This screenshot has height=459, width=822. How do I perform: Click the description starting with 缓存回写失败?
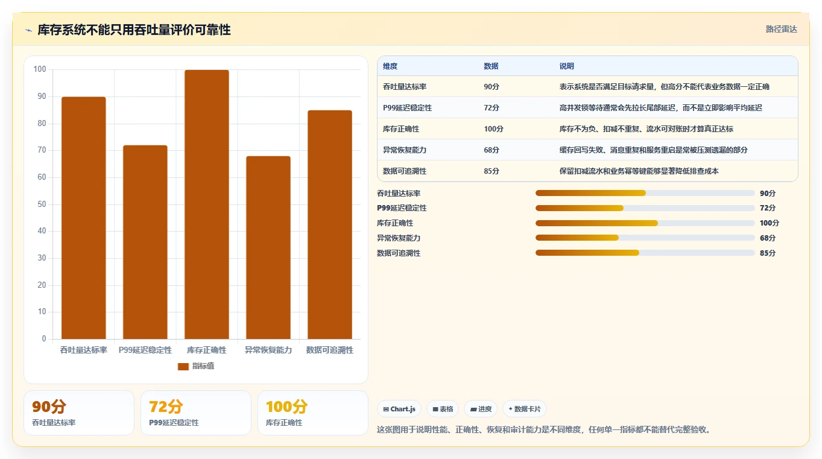(x=654, y=150)
